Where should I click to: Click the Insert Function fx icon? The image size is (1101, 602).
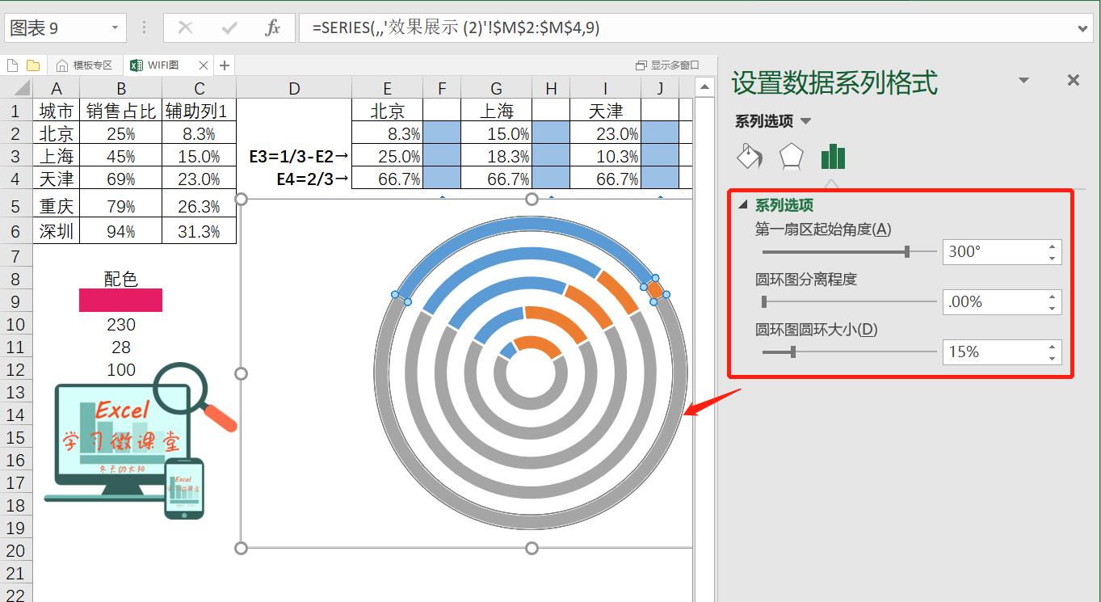point(274,27)
